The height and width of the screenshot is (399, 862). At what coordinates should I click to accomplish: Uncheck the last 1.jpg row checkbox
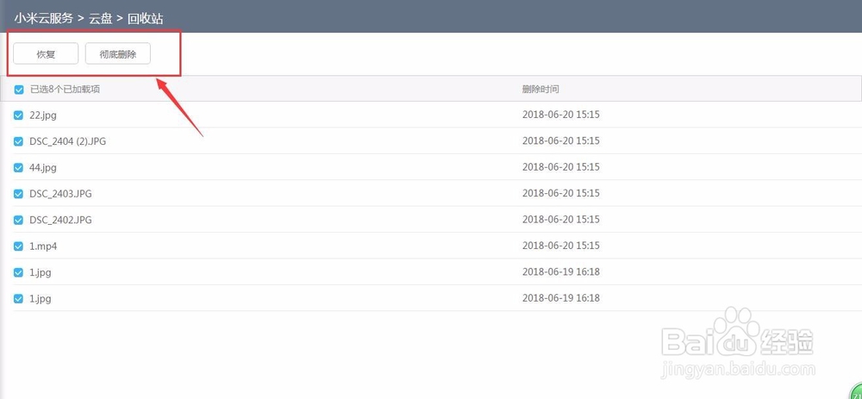19,299
